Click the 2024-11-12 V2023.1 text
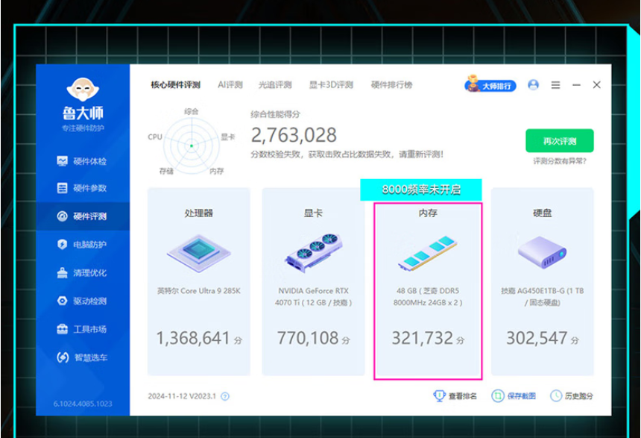 (x=182, y=396)
